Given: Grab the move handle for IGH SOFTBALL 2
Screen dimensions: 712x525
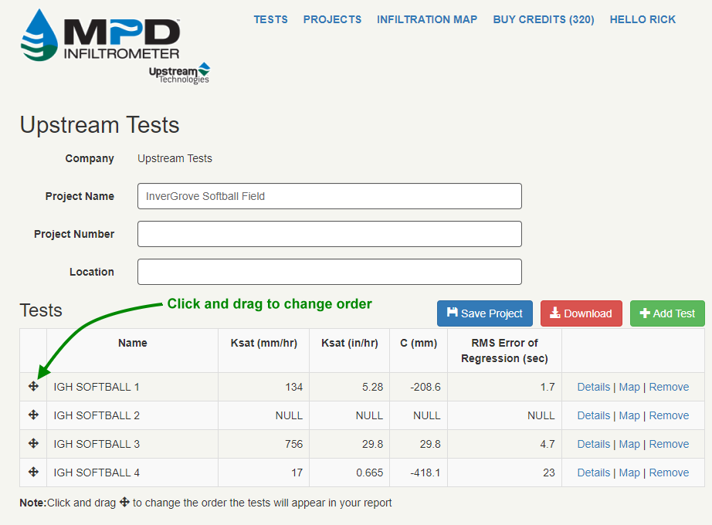Looking at the screenshot, I should [x=33, y=415].
